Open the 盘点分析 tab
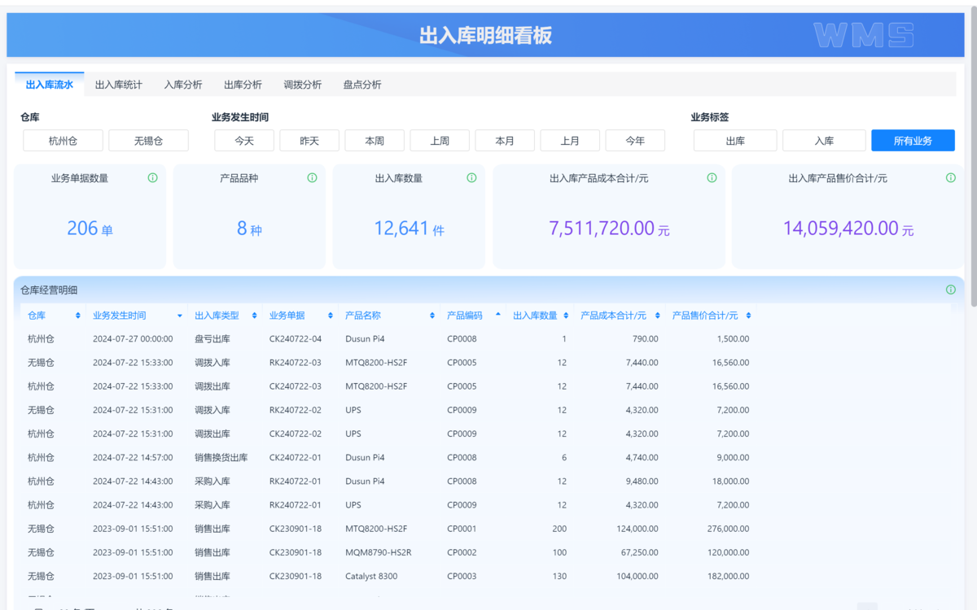This screenshot has width=977, height=610. point(361,85)
